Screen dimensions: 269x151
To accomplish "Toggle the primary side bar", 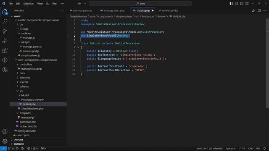I will coord(231,3).
